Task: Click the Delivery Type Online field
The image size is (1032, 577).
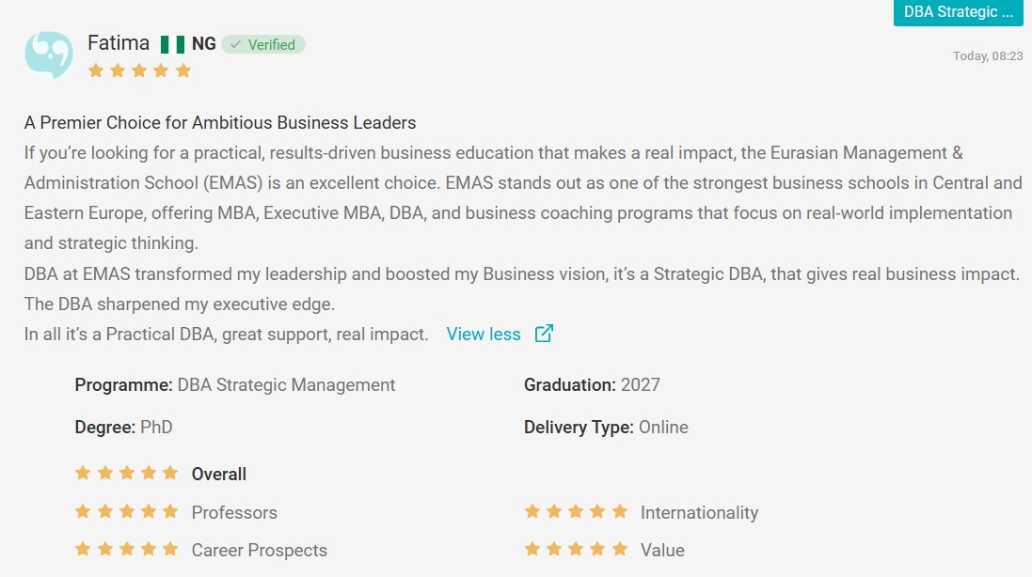Action: [x=606, y=428]
